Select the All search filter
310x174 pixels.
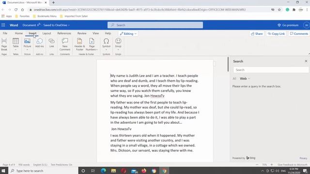point(234,78)
